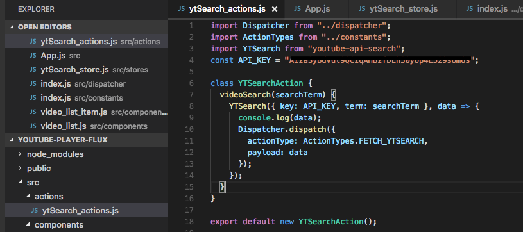Image resolution: width=523 pixels, height=232 pixels.
Task: Click line number 10 in gutter
Action: pos(189,129)
